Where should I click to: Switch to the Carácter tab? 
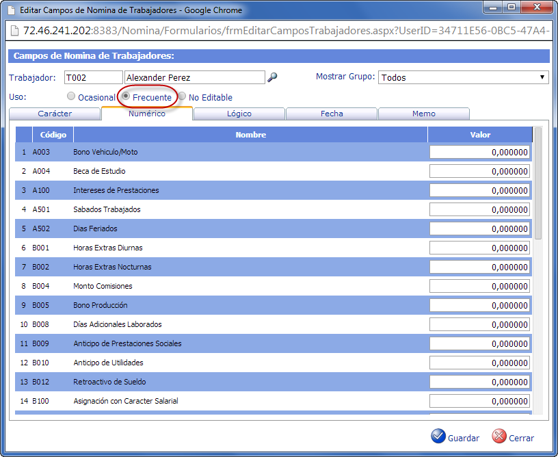(x=55, y=114)
